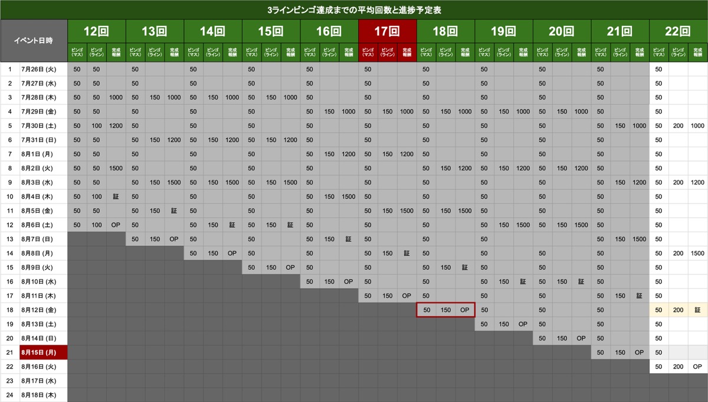Select the 22回 column header

pyautogui.click(x=678, y=31)
